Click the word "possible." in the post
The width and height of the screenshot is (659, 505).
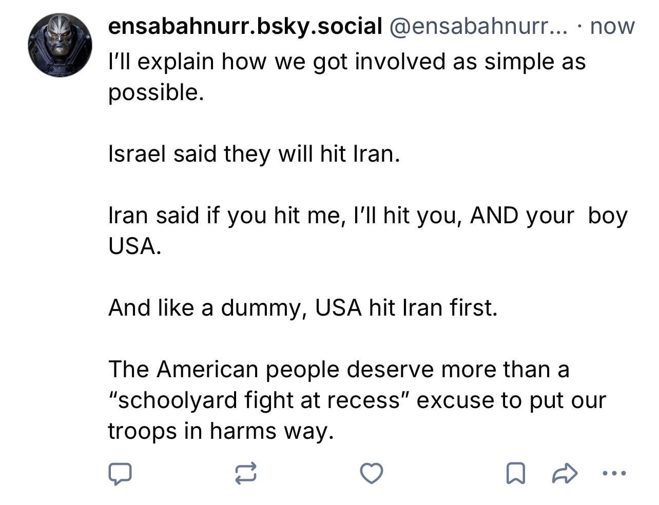pos(156,92)
